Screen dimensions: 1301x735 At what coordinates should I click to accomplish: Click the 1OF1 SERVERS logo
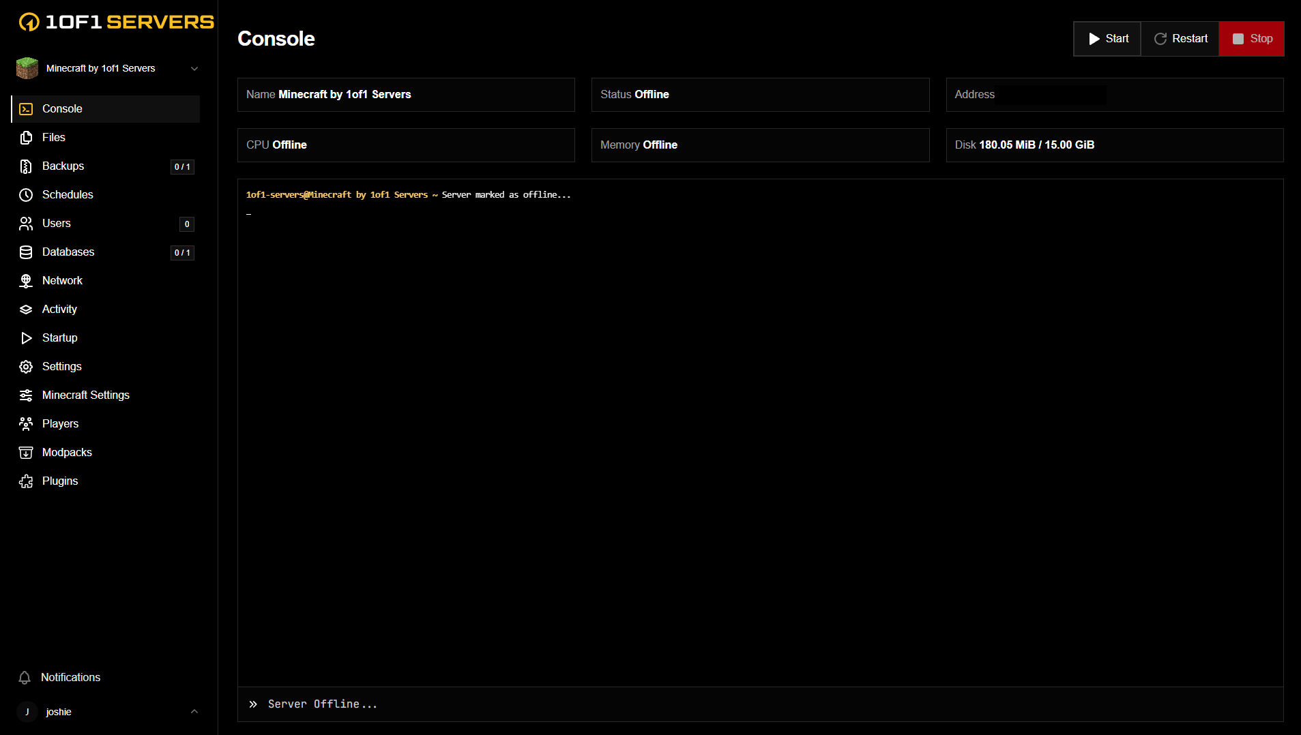click(x=116, y=22)
